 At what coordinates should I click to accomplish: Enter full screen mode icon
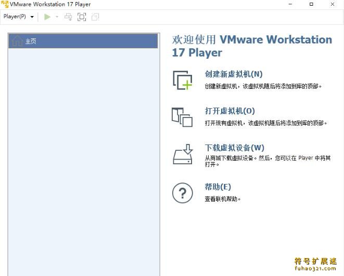(82, 17)
